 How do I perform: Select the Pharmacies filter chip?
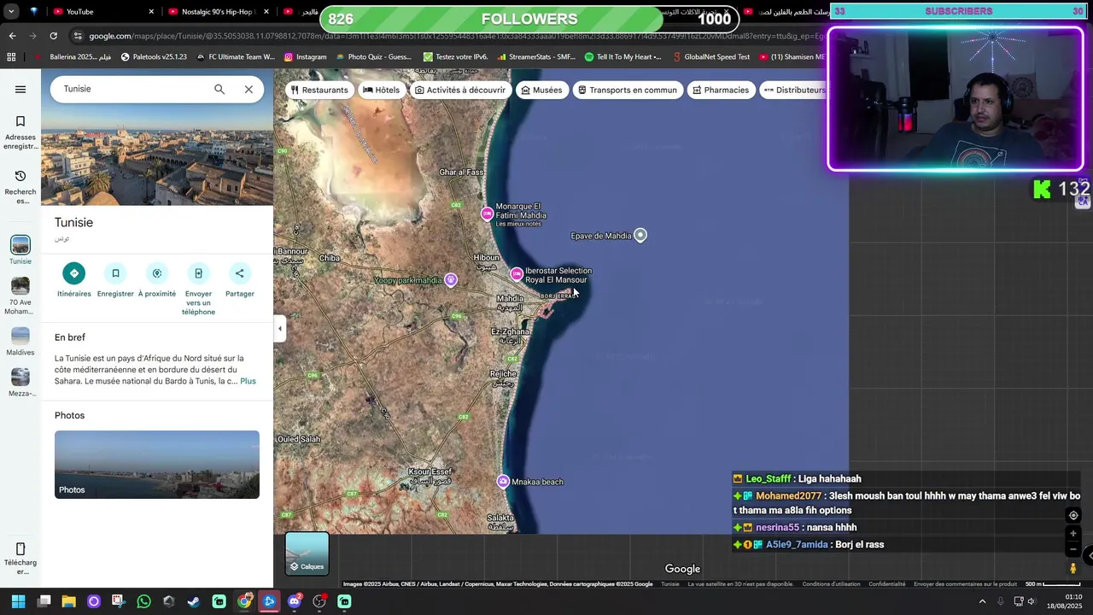click(x=721, y=90)
